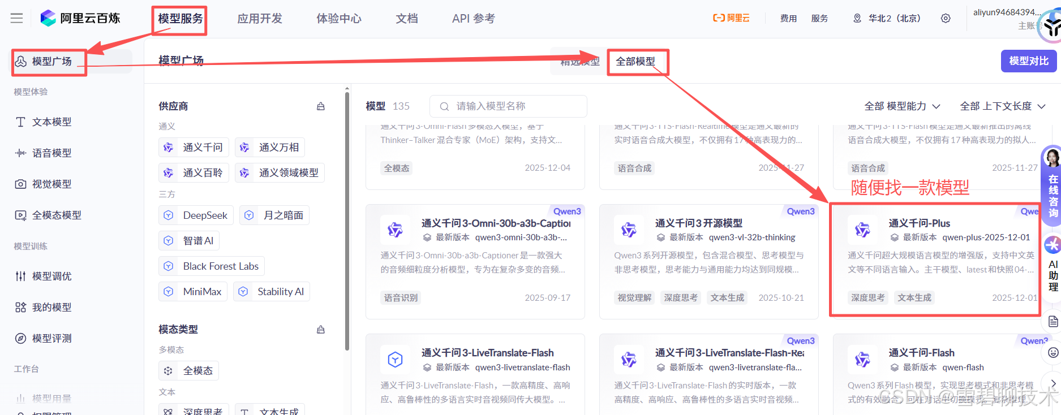This screenshot has height=415, width=1061.
Task: Open the hamburger menu icon
Action: click(x=17, y=18)
